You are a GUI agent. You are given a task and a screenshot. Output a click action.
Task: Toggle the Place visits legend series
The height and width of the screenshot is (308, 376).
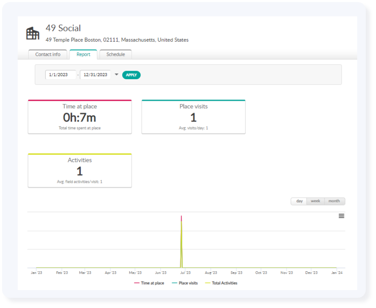click(185, 283)
